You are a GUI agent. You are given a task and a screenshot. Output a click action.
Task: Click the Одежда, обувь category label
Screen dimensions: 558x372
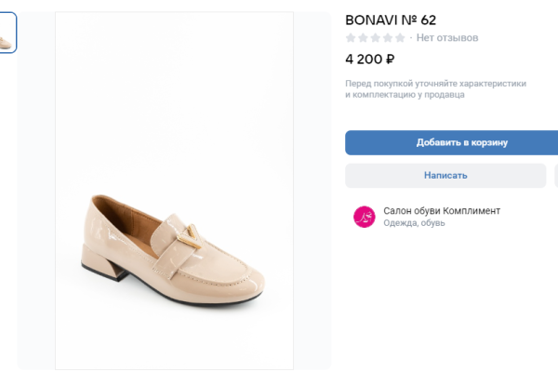414,223
